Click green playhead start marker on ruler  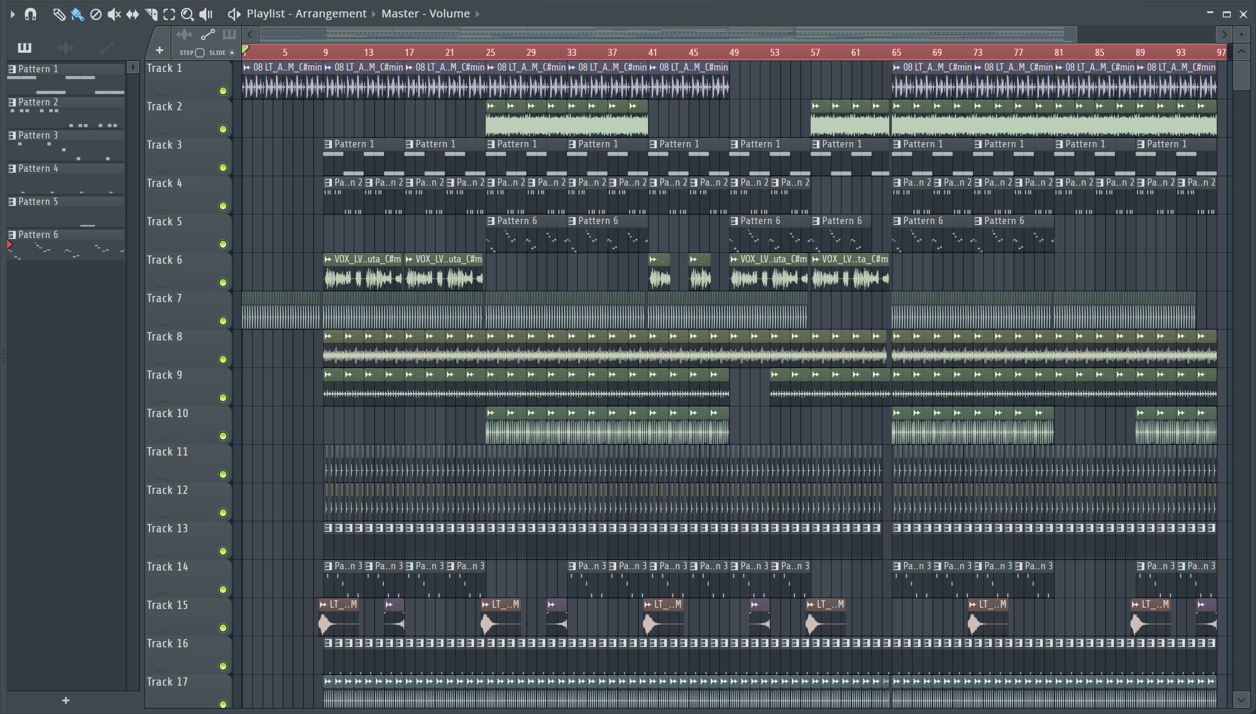click(x=245, y=48)
